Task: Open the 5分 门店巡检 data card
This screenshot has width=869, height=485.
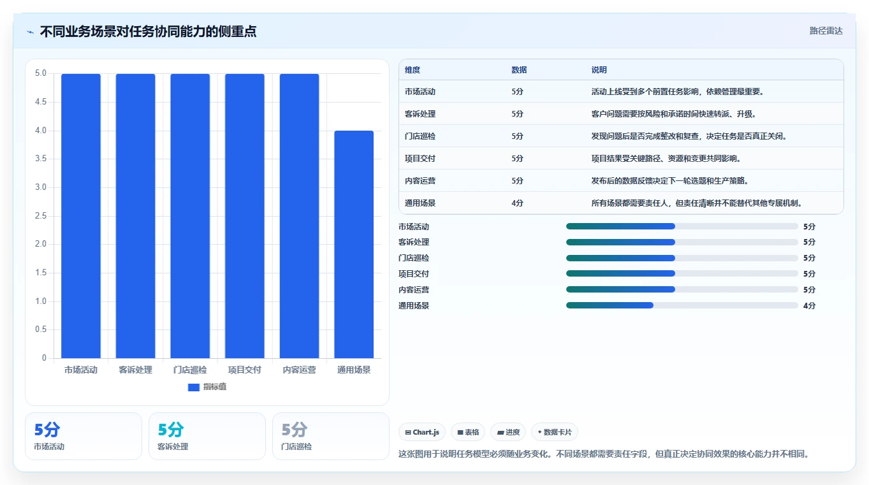Action: 331,436
